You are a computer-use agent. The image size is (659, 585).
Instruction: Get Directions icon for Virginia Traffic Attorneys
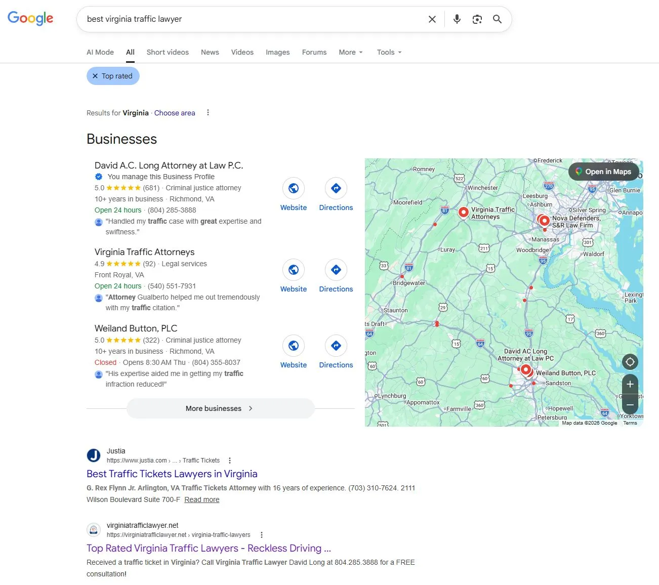(x=336, y=270)
